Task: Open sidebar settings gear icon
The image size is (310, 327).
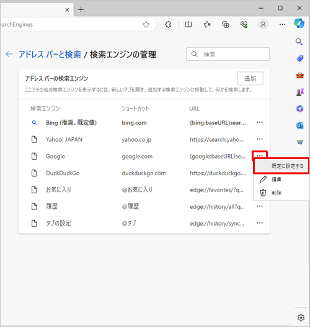Action: pyautogui.click(x=301, y=318)
